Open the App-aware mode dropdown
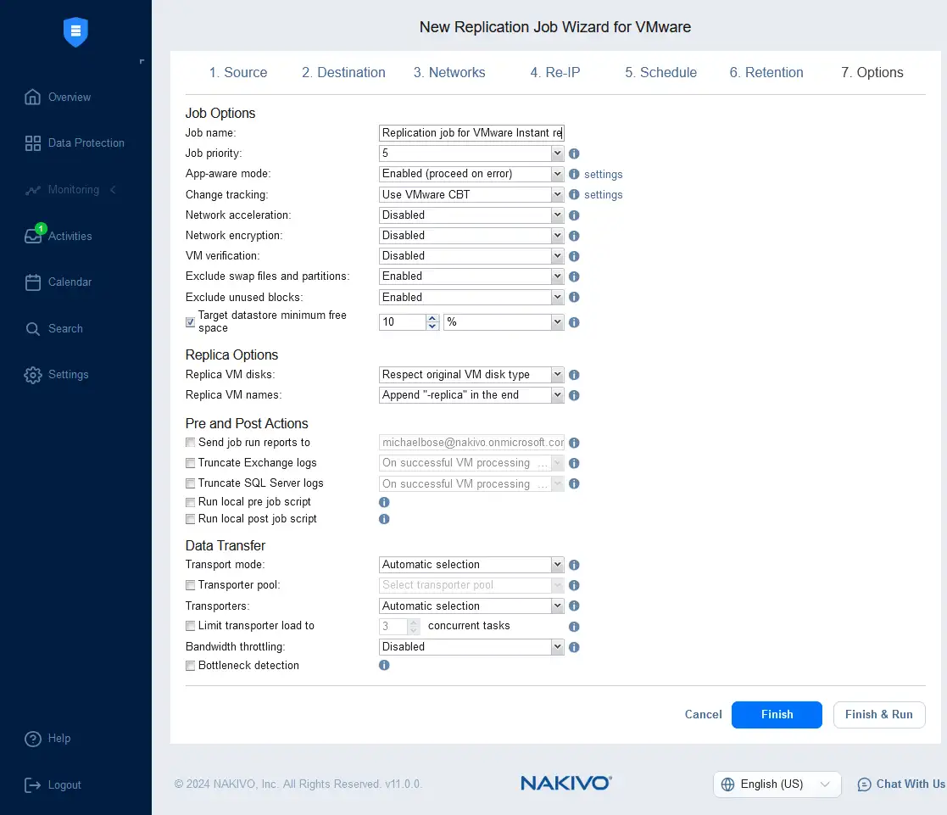Screen dimensions: 947x815 (x=471, y=174)
